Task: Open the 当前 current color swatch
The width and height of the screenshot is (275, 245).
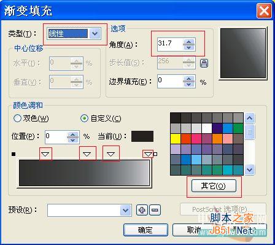Action: (142, 136)
